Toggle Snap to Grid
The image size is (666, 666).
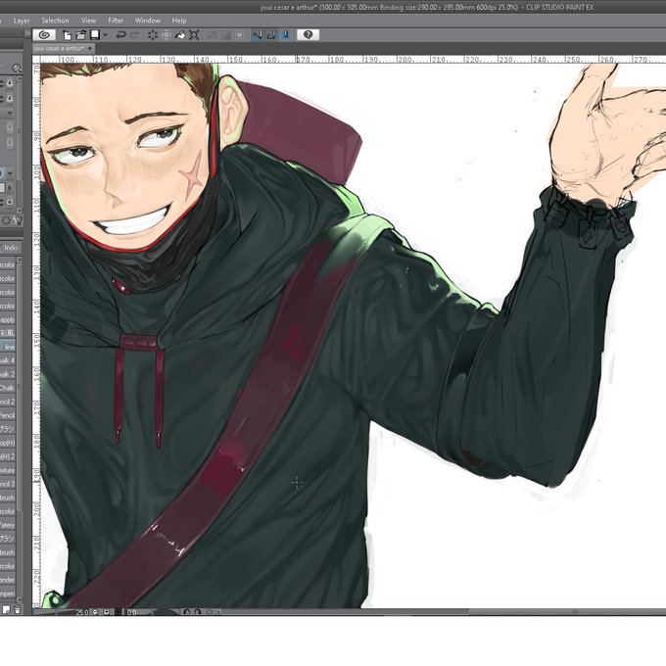(285, 35)
